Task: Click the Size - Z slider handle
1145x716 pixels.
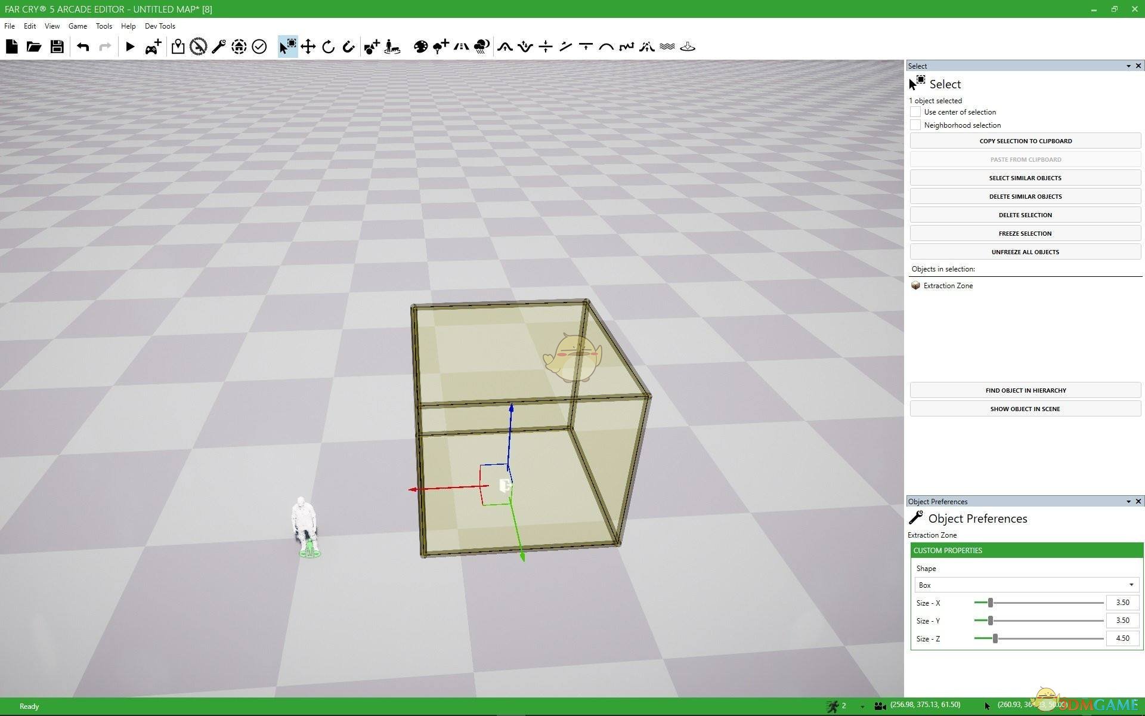Action: 995,638
